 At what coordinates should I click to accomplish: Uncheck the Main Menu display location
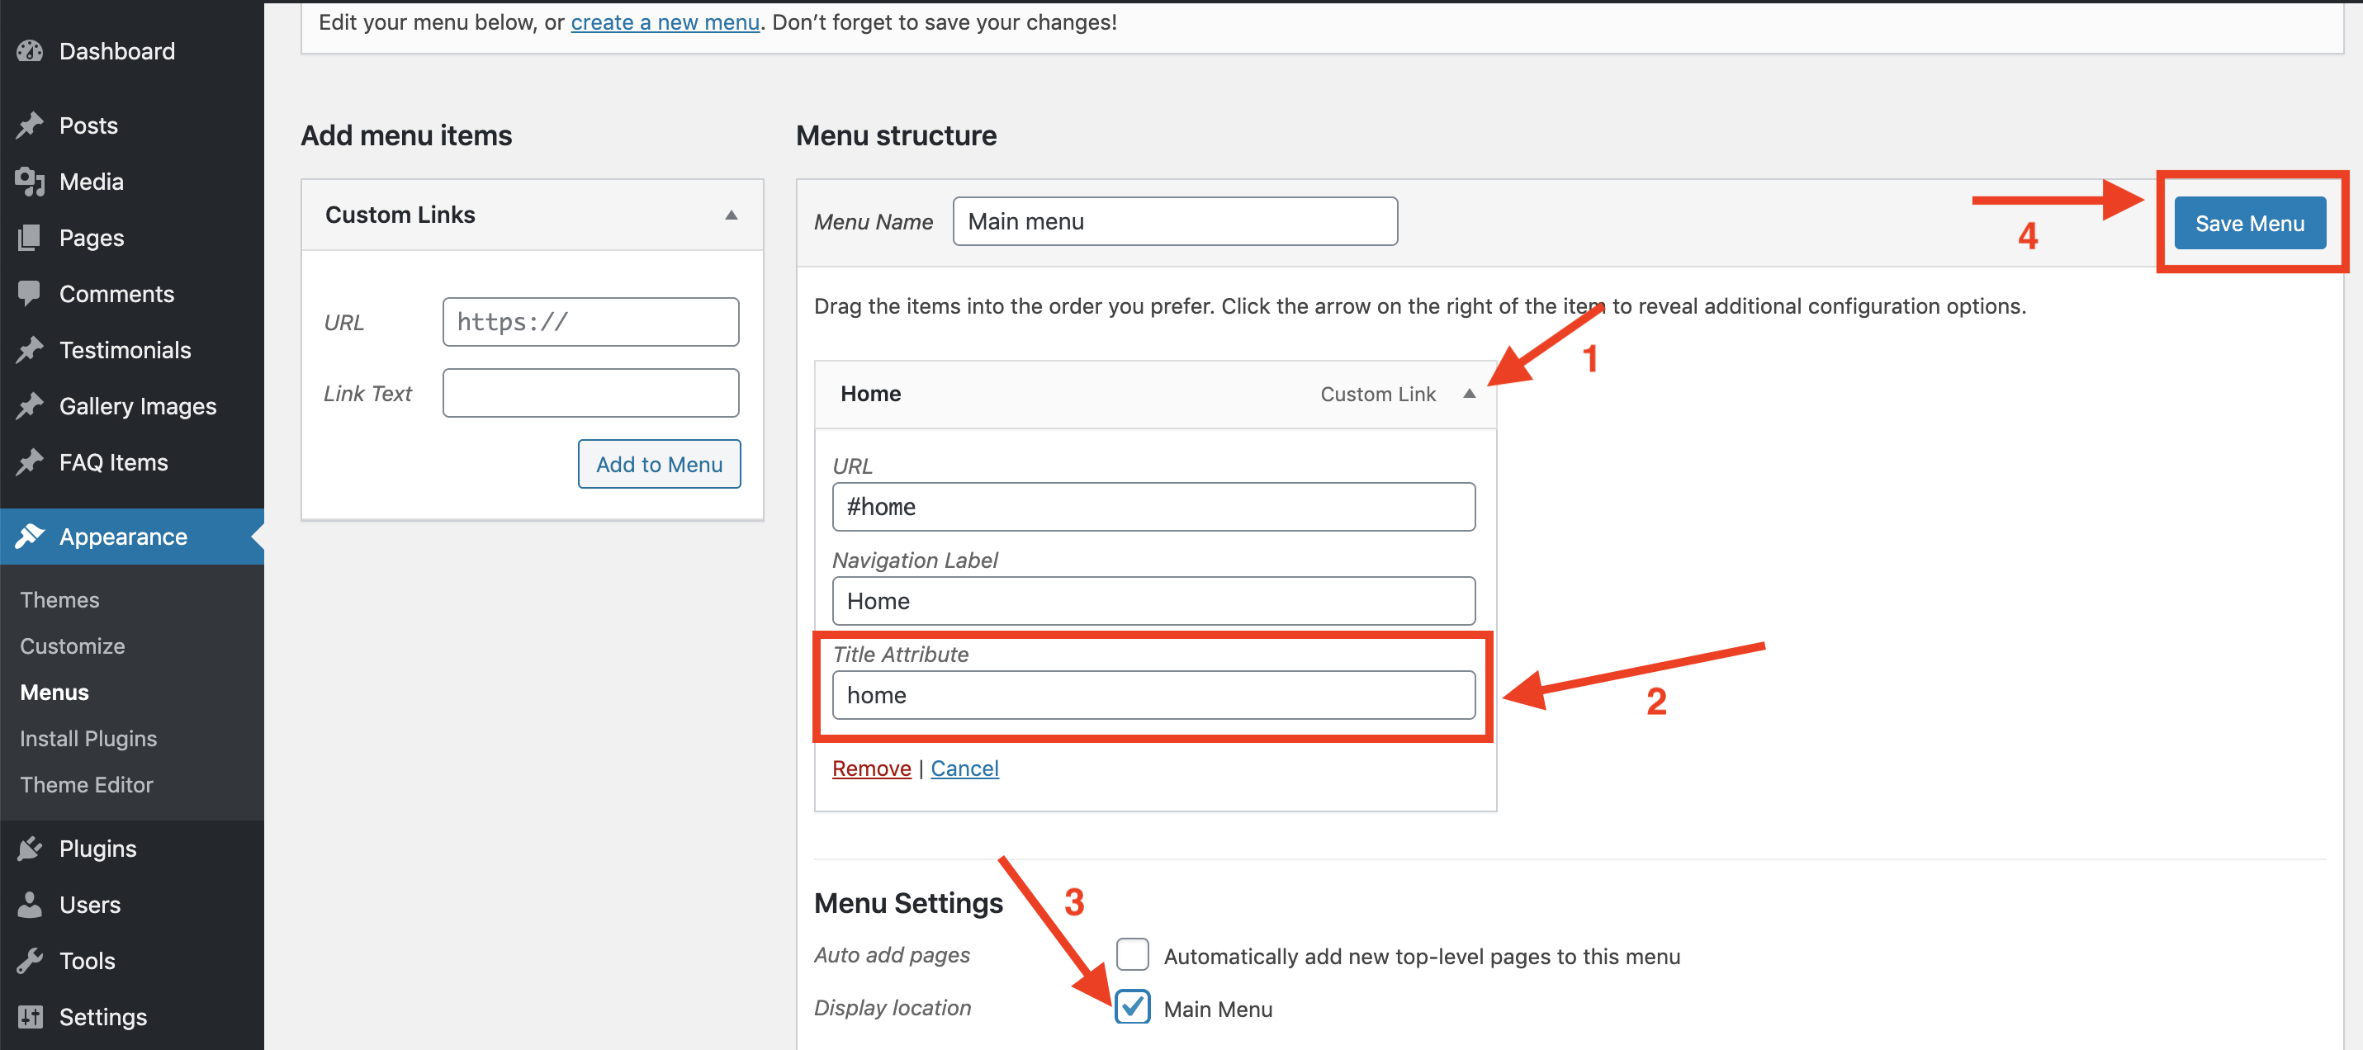point(1132,1007)
